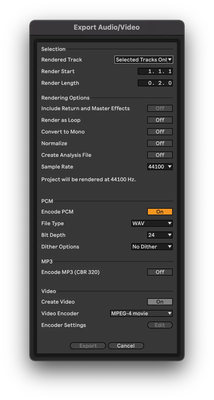Click the Render Length value field

coord(155,83)
